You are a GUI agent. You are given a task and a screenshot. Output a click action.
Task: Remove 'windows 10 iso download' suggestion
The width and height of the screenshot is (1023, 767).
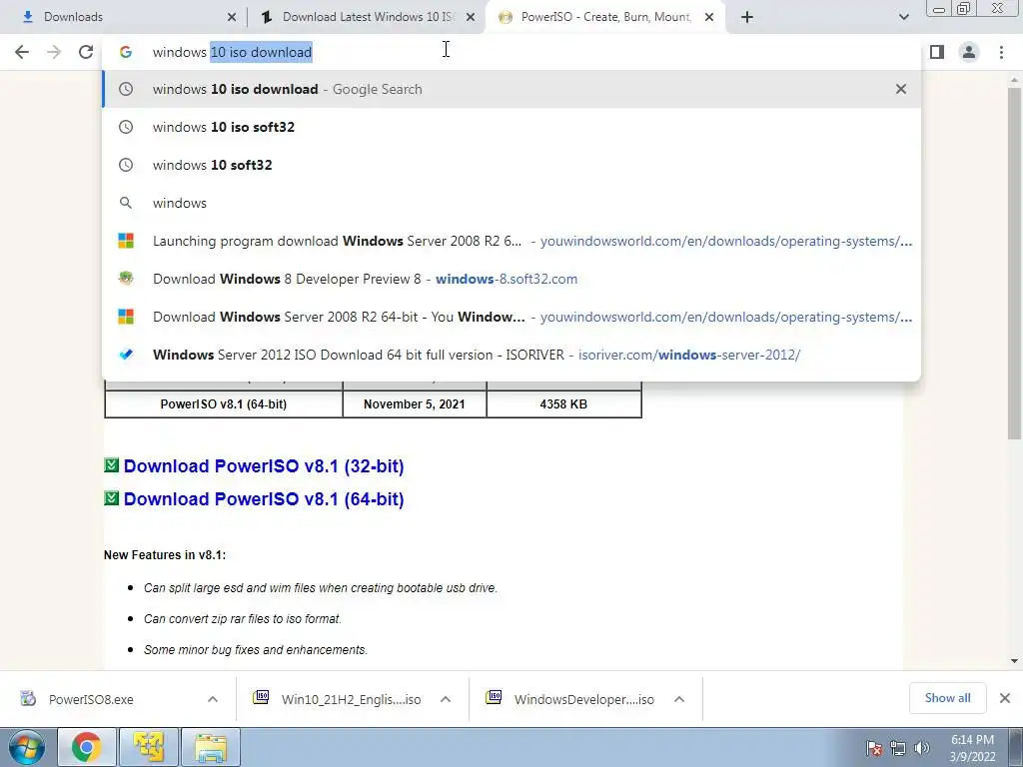pos(901,89)
